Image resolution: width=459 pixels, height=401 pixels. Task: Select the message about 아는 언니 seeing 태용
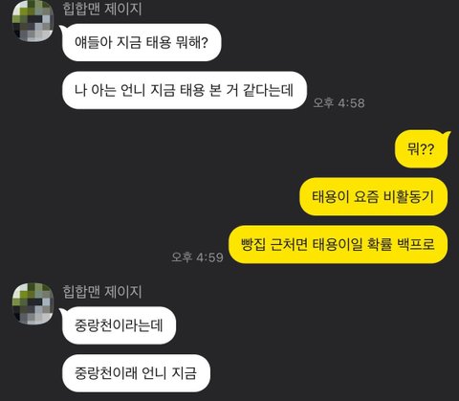pos(185,90)
